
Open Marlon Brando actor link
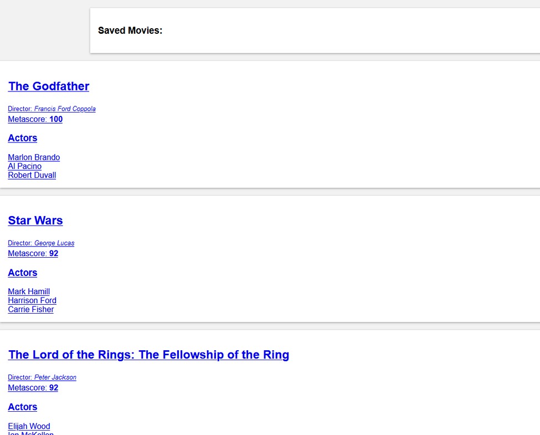click(34, 157)
